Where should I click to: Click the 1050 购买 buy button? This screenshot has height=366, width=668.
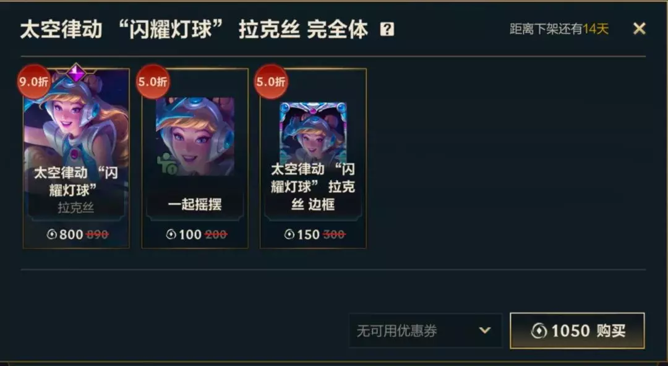point(577,331)
